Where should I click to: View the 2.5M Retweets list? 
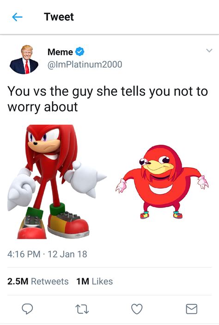38,282
